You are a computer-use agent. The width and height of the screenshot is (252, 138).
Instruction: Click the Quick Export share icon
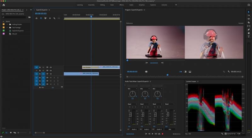click(249, 5)
